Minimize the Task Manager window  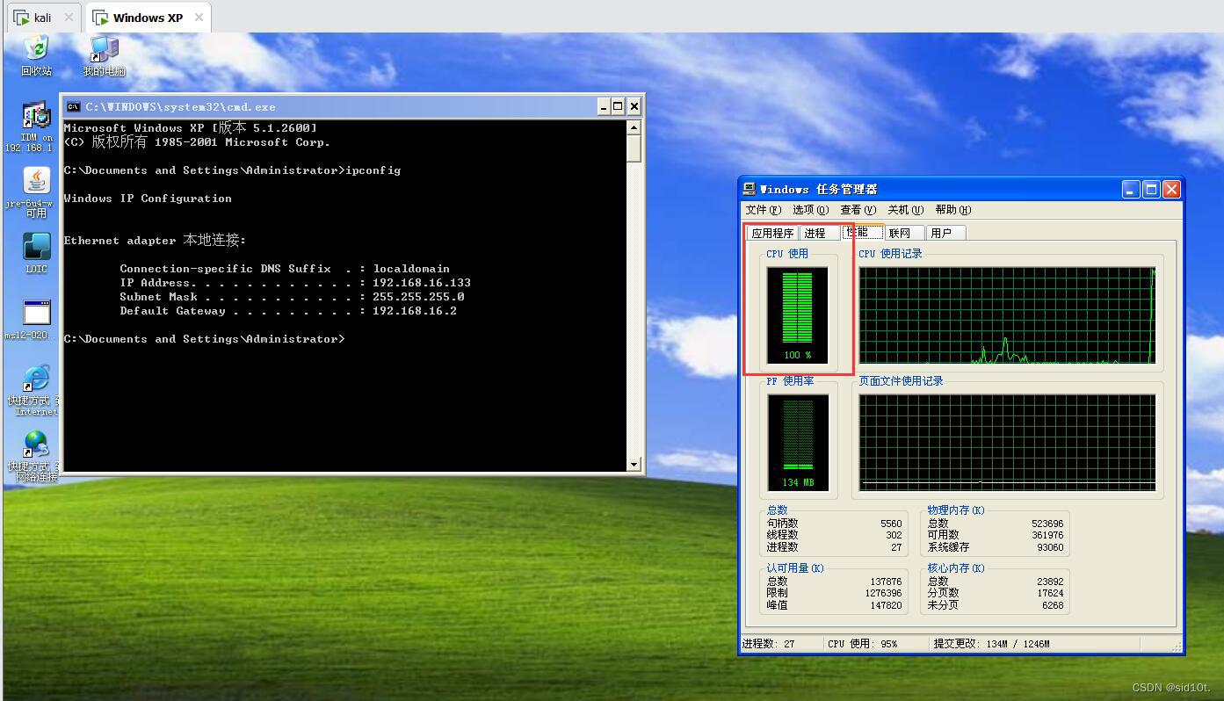(x=1132, y=189)
